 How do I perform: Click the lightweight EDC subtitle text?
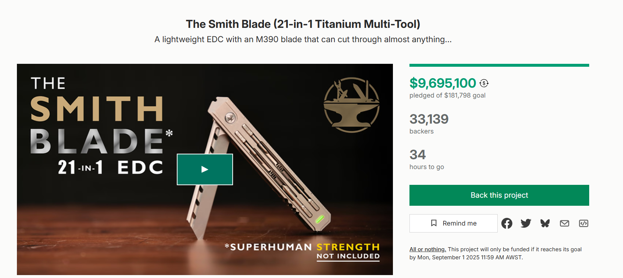[303, 39]
